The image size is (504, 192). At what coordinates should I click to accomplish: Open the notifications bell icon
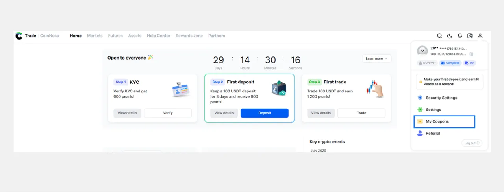tap(460, 36)
